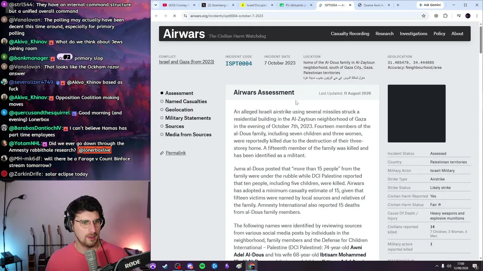Bookmark this page with the star icon
The image size is (483, 271).
pos(423,16)
